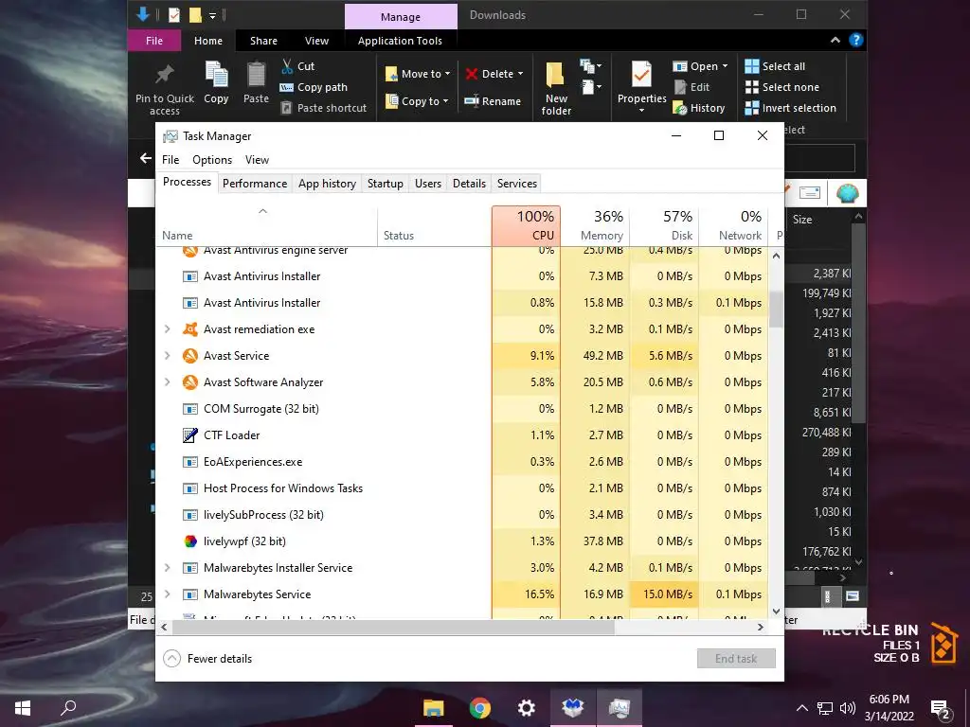Expand Avast Software Analyzer group
This screenshot has height=727, width=970.
coord(167,382)
